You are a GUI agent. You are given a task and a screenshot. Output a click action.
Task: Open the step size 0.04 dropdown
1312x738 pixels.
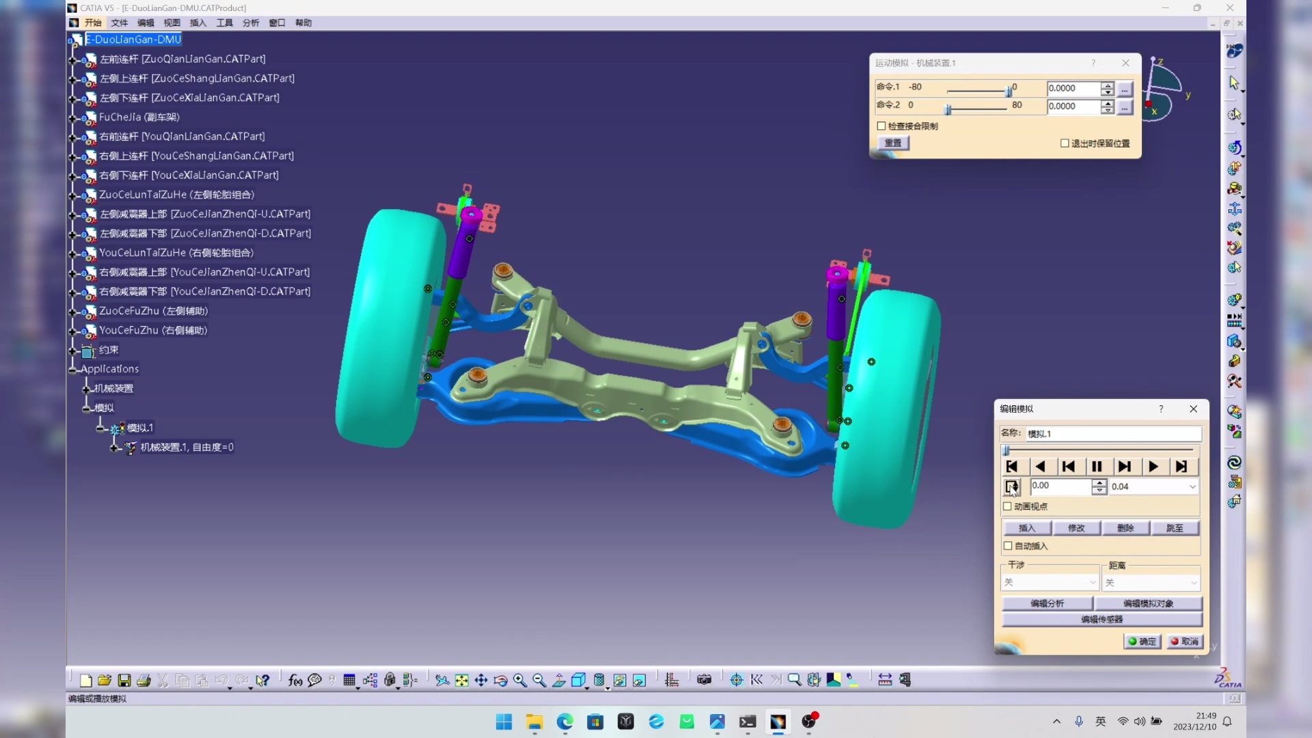coord(1192,486)
